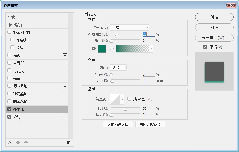Image resolution: width=239 pixels, height=152 pixels.
Task: Add another 渐变叠加 effect with plus icon
Action: [x=65, y=94]
